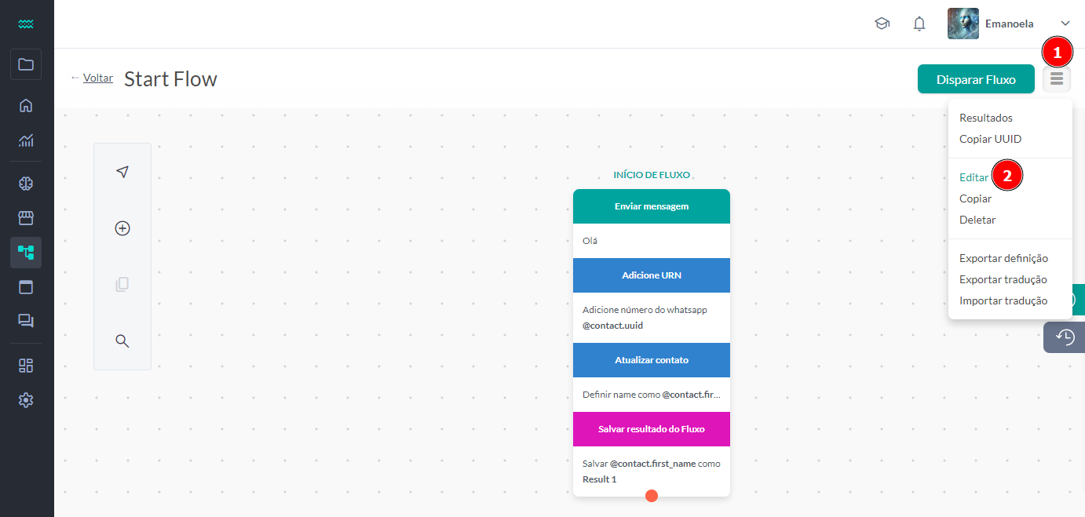
Task: Click the folder projects icon in sidebar
Action: (x=26, y=65)
